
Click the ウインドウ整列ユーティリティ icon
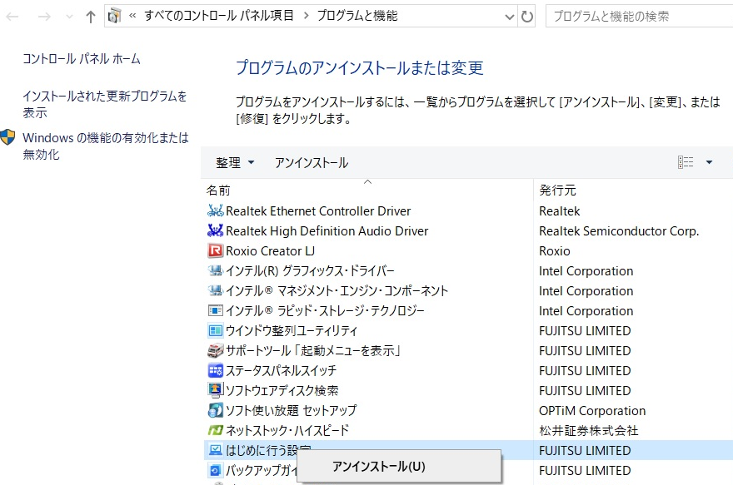point(215,330)
